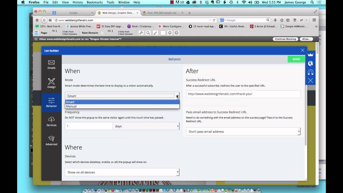
Task: Click the magnet icon in right blue panel
Action: click(x=310, y=72)
